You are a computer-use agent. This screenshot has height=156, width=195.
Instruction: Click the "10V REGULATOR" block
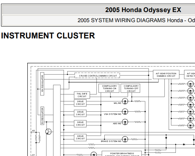[x=42, y=84]
